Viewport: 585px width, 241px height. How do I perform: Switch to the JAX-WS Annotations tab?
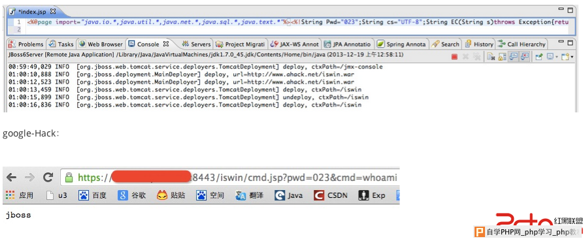pyautogui.click(x=295, y=44)
